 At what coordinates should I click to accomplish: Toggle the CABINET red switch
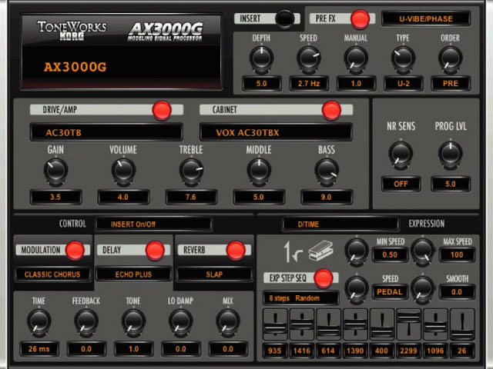tap(331, 110)
